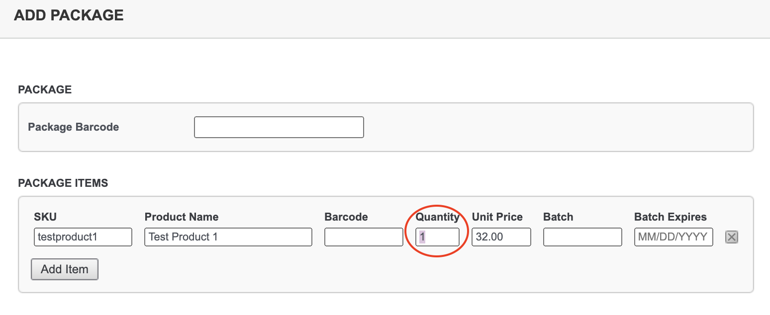The width and height of the screenshot is (770, 315).
Task: Click the Quantity column label
Action: [438, 217]
